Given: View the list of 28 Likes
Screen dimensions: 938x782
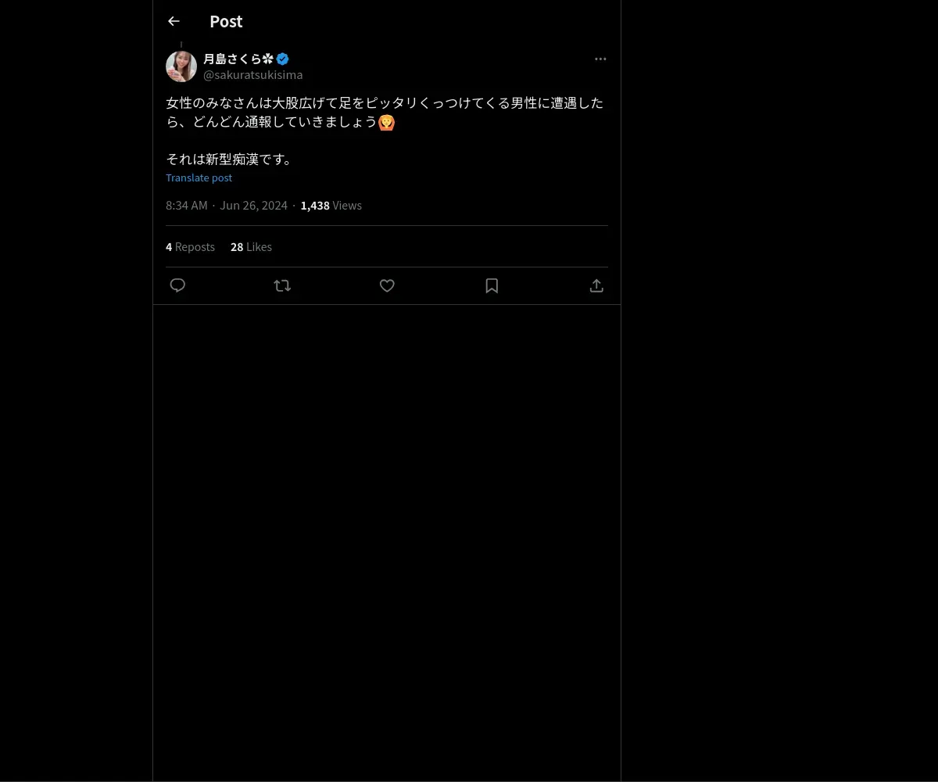Looking at the screenshot, I should pos(251,246).
